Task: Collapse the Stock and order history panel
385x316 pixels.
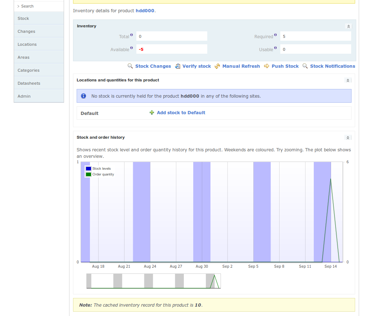Action: (x=348, y=138)
